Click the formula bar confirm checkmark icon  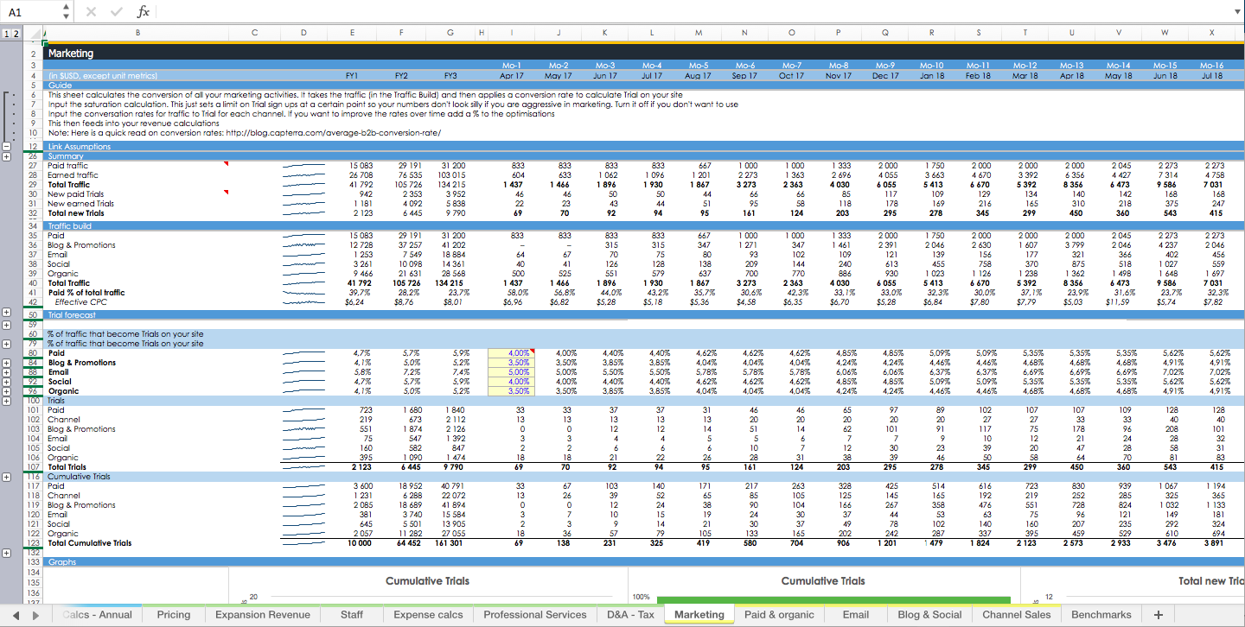tap(116, 12)
